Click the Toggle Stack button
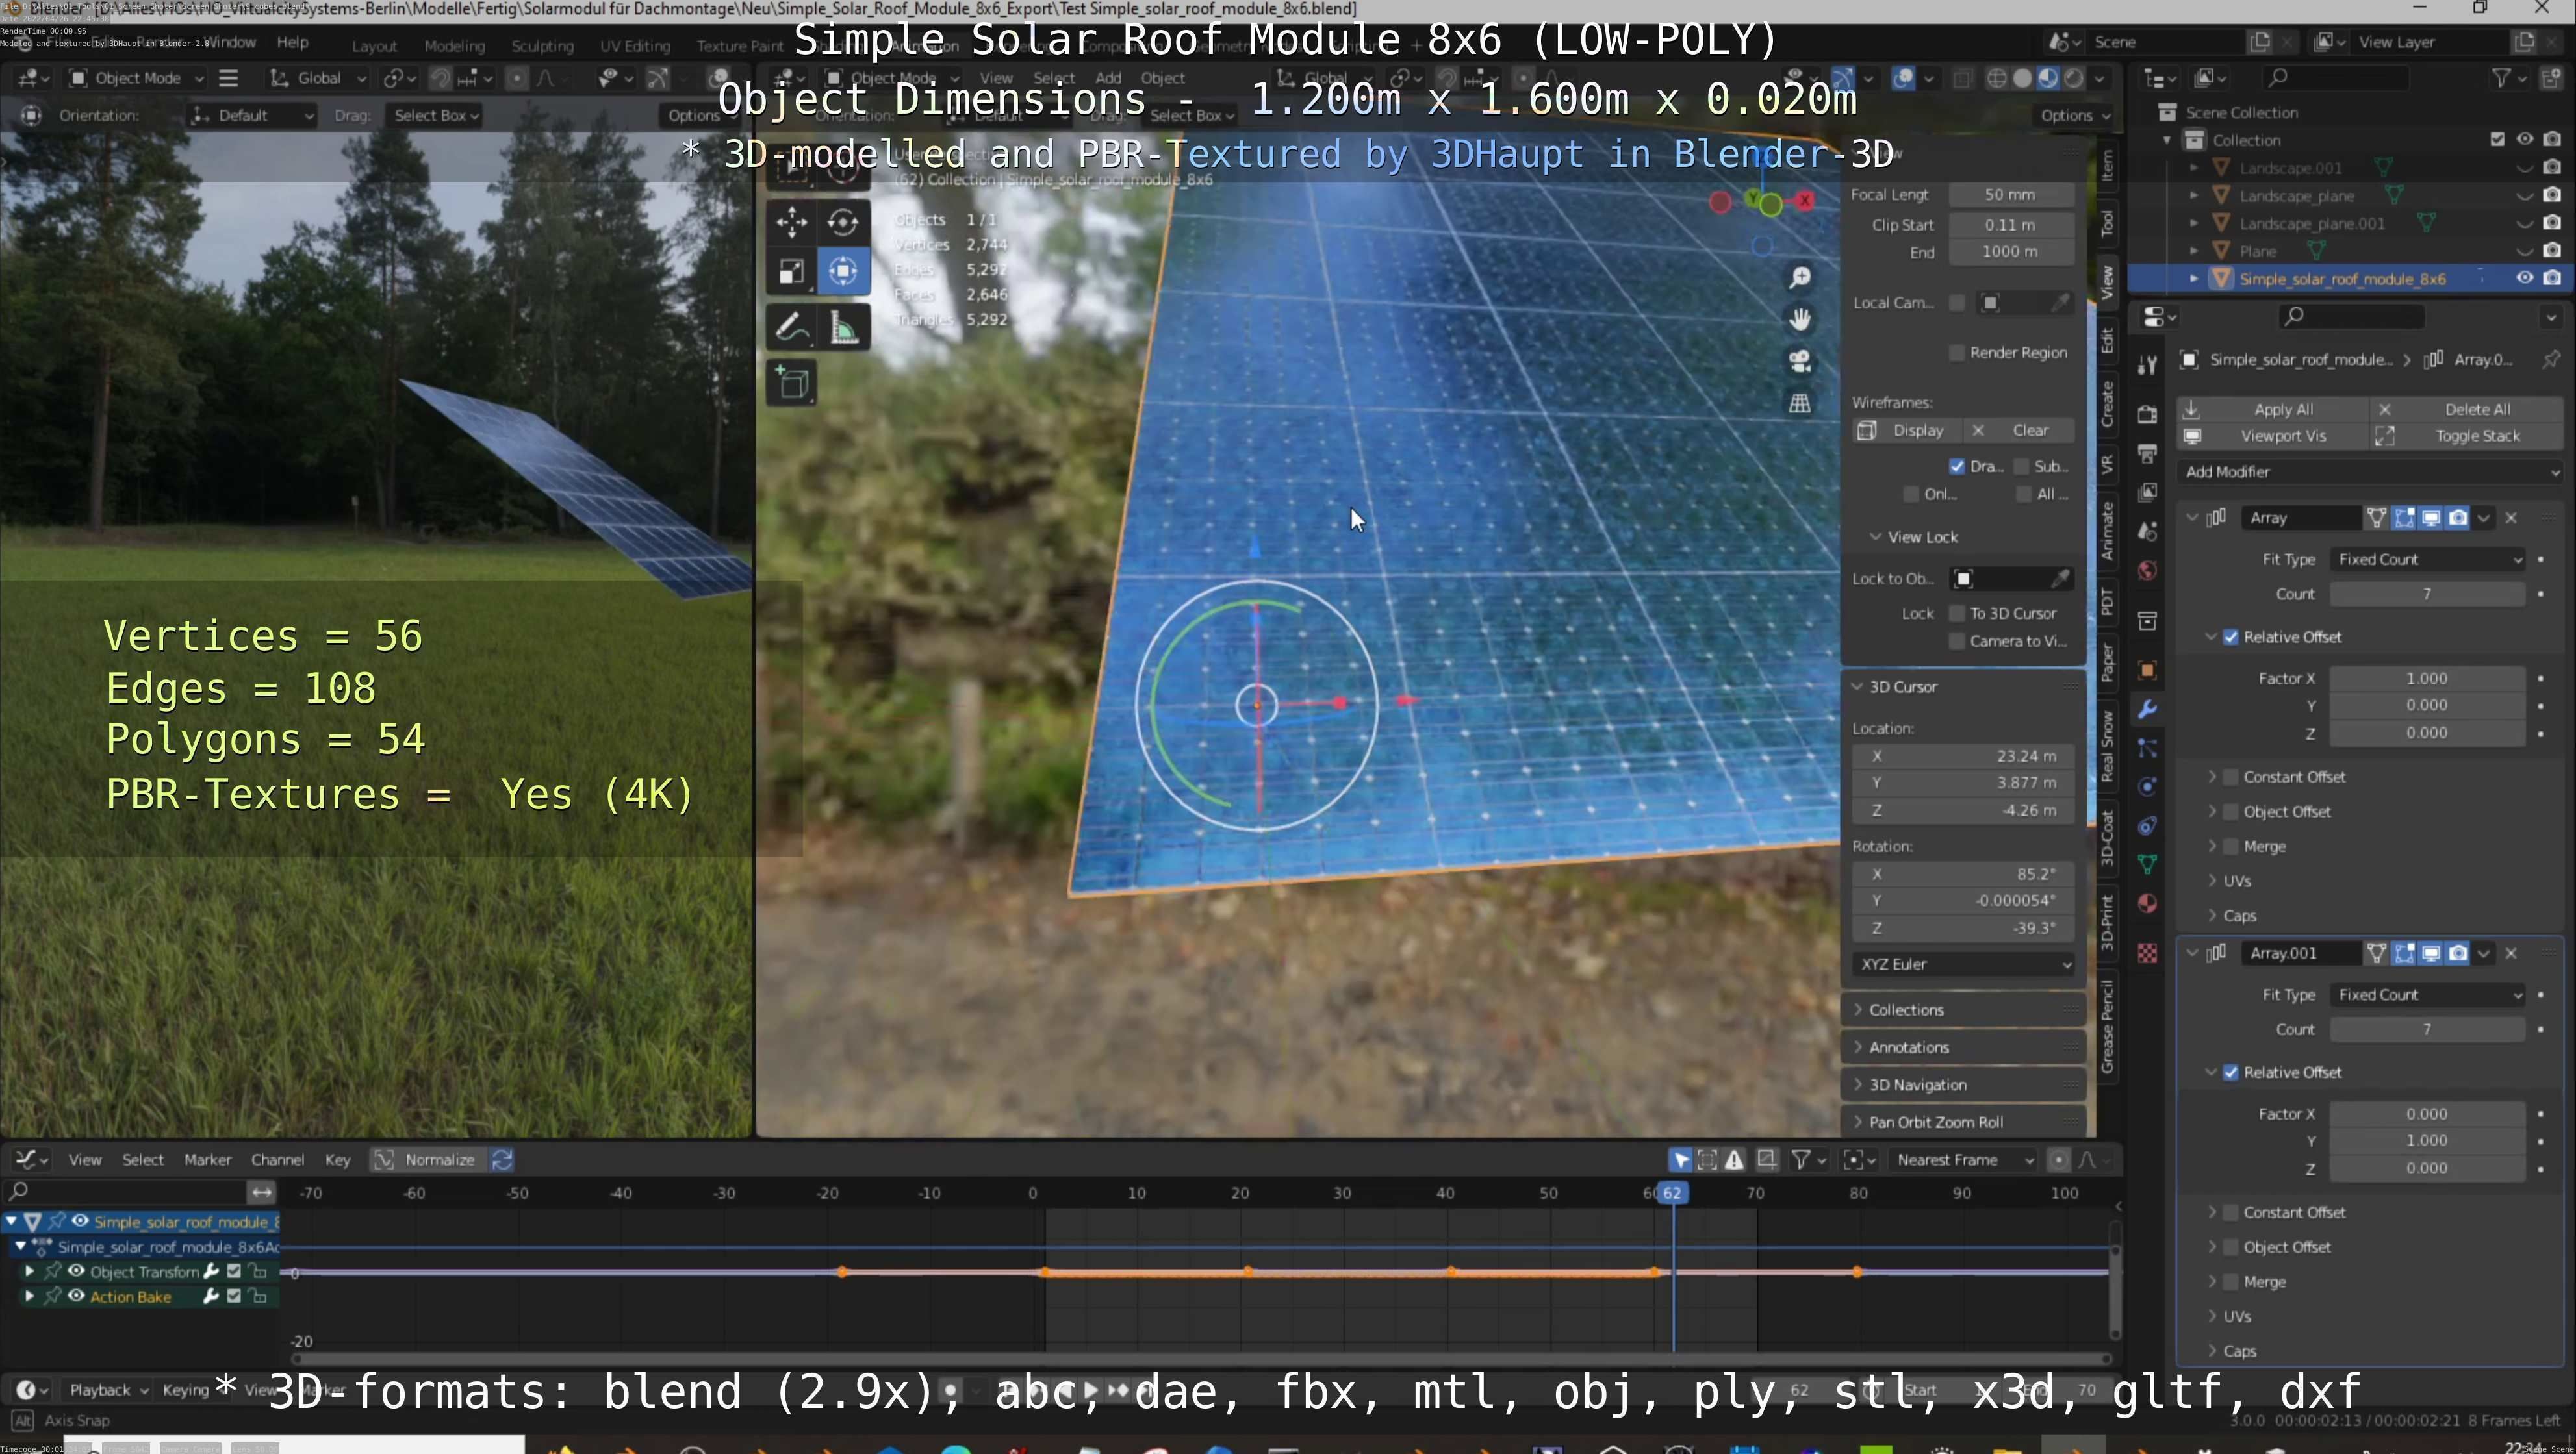The width and height of the screenshot is (2576, 1454). click(2467, 436)
